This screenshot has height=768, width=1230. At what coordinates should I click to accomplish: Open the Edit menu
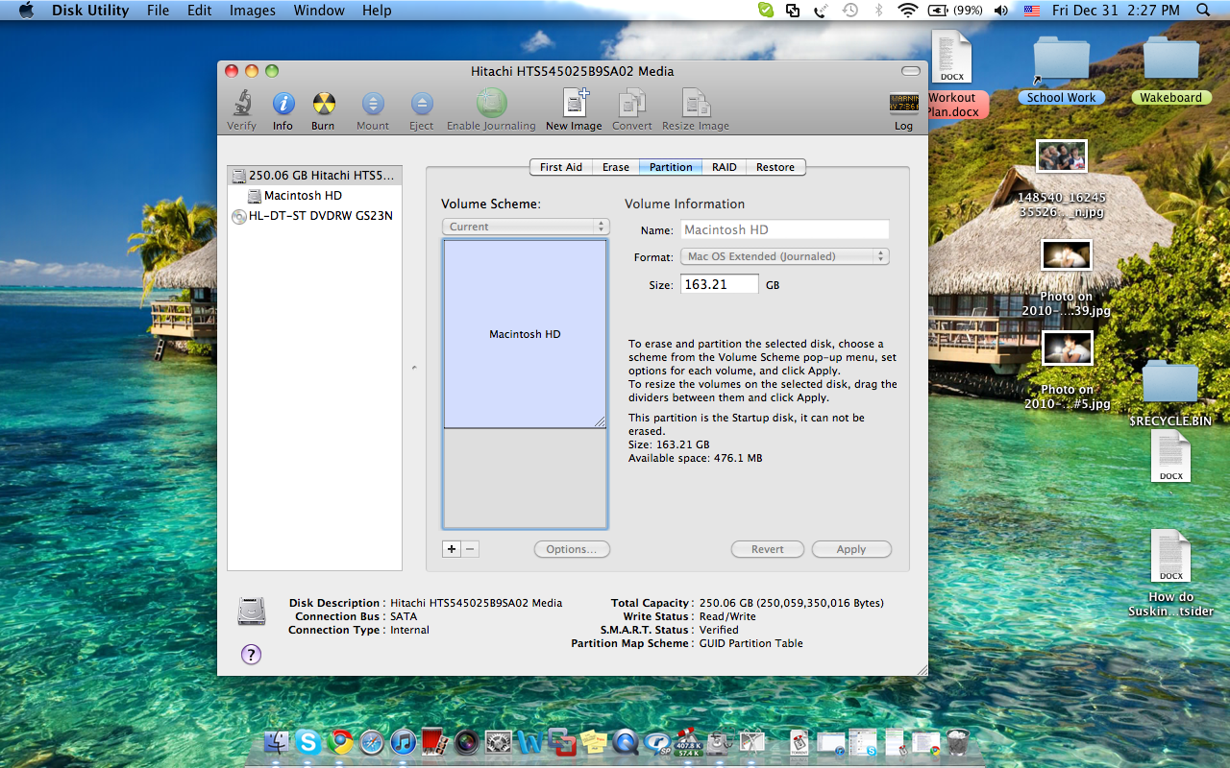pyautogui.click(x=200, y=11)
